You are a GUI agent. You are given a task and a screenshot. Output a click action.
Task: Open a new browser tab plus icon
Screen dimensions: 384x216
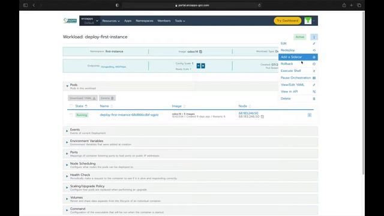point(352,5)
